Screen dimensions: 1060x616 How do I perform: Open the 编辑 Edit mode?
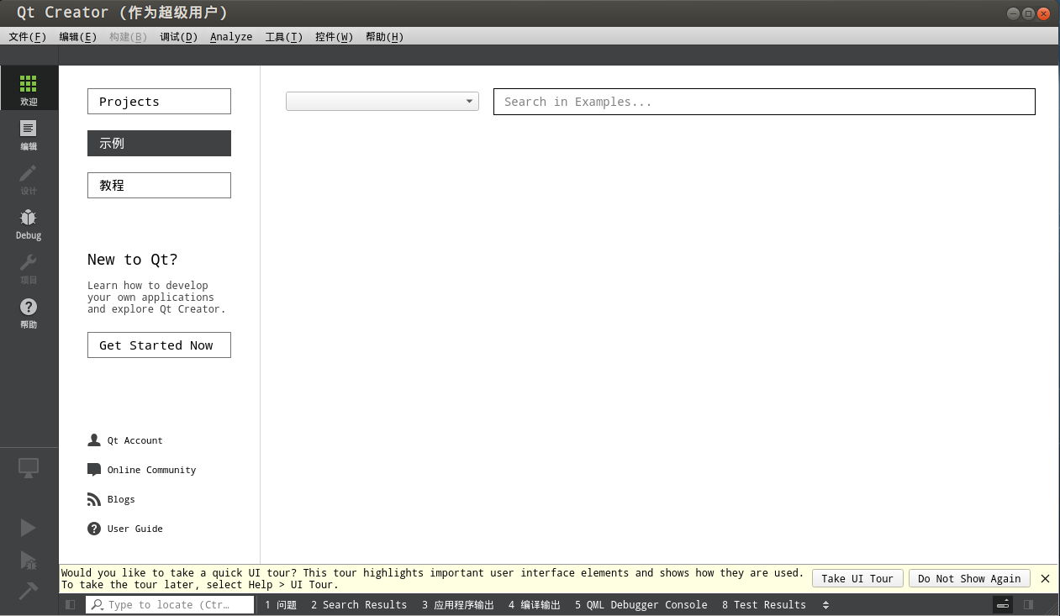click(29, 134)
